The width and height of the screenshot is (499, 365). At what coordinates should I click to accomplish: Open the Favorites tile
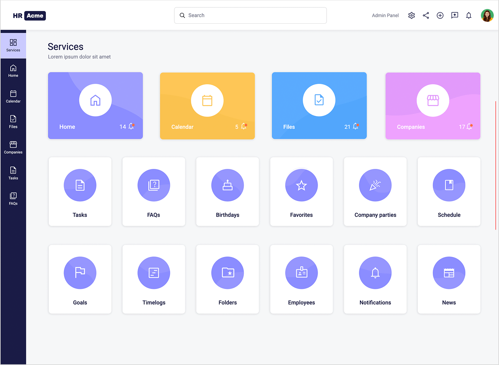(301, 191)
